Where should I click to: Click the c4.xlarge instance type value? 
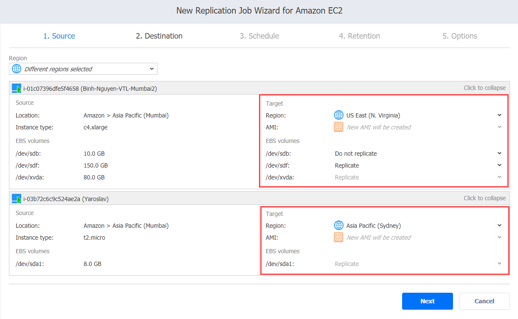pos(96,127)
